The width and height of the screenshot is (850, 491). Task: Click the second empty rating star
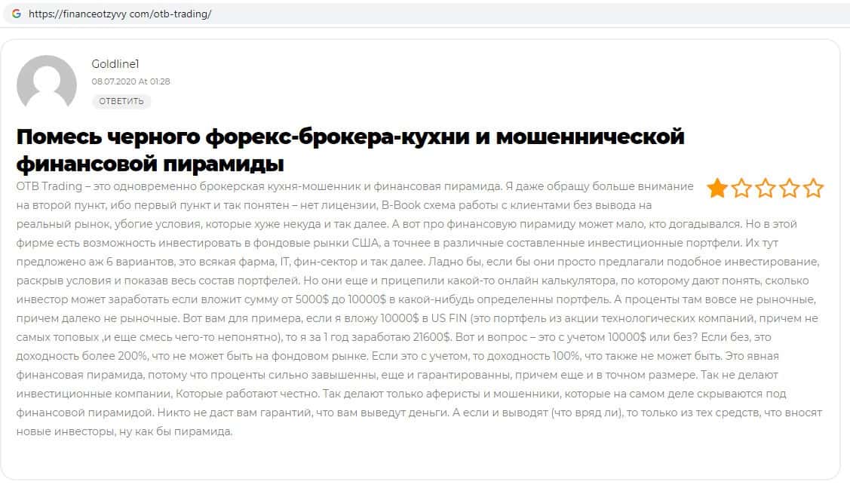pyautogui.click(x=741, y=188)
